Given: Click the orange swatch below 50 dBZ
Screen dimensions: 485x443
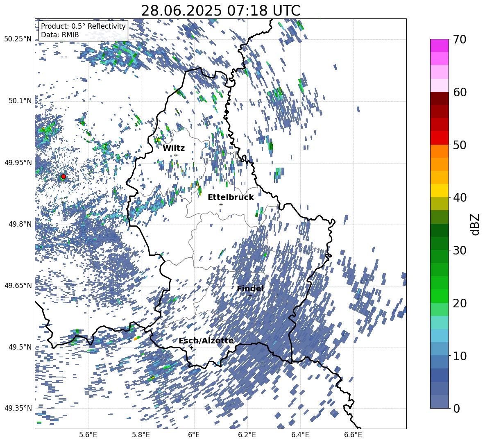Looking at the screenshot, I should point(439,151).
